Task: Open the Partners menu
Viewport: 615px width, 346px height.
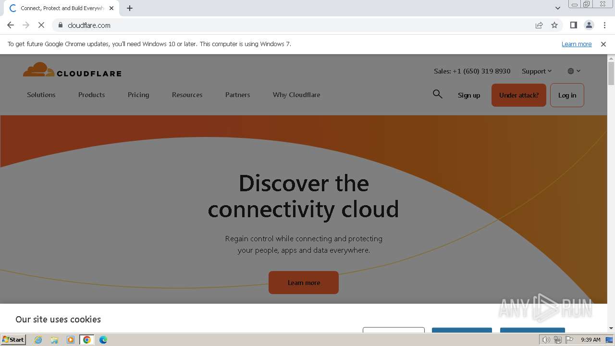Action: click(237, 95)
